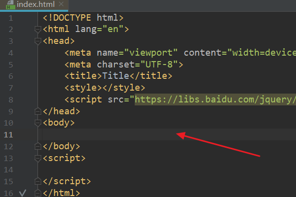The image size is (296, 197).
Task: Open the libs.baidu.com jquery URL link
Action: point(215,99)
